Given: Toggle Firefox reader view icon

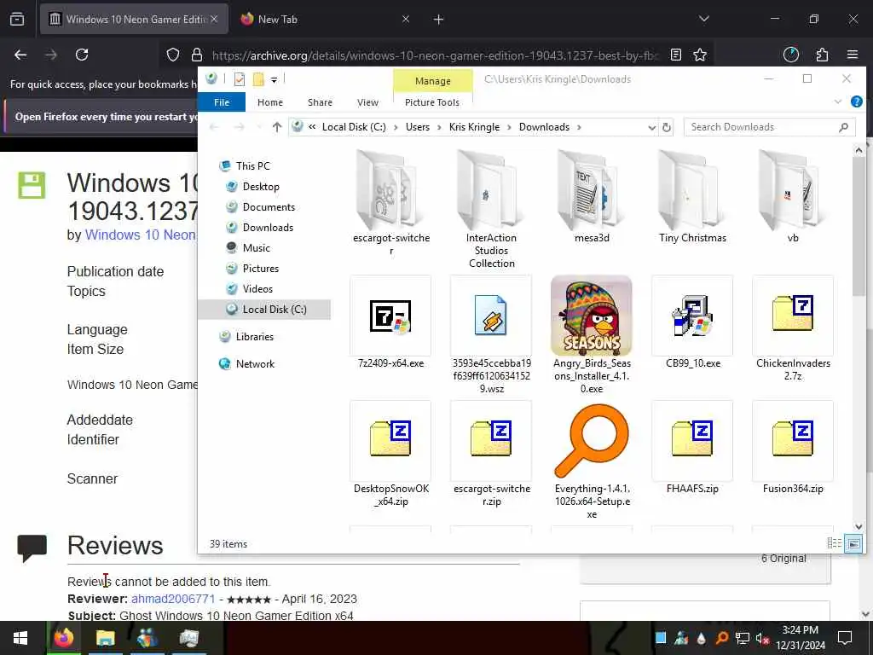Looking at the screenshot, I should (x=676, y=55).
